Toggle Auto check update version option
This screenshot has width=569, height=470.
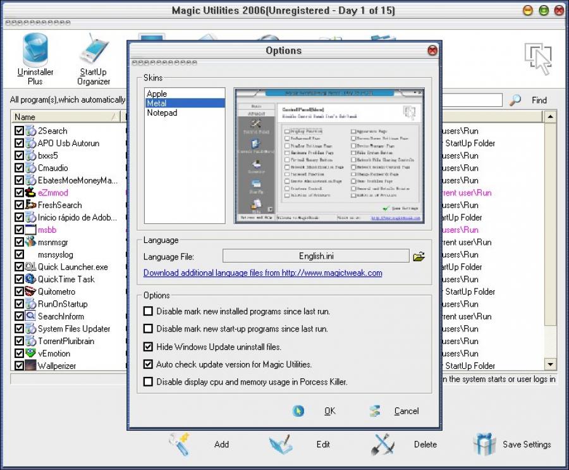149,364
